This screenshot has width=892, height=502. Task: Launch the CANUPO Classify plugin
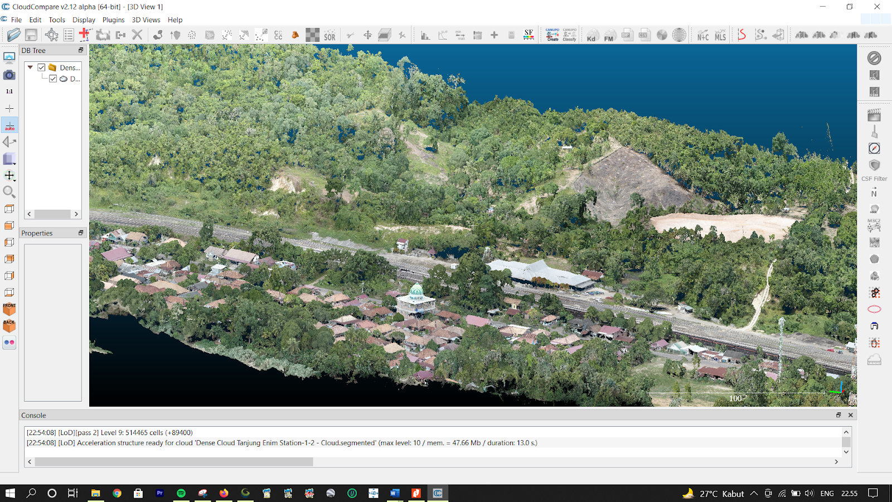coord(569,35)
